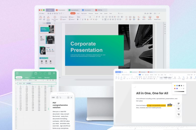Click the open folder icon in the presentation quick access toolbar
The width and height of the screenshot is (196, 130).
pos(48,13)
